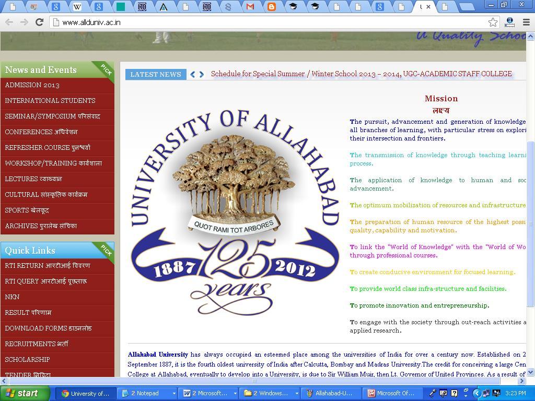Click the horizontal scrollbar thumb
Viewport: 535px width, 401px height.
(254, 381)
